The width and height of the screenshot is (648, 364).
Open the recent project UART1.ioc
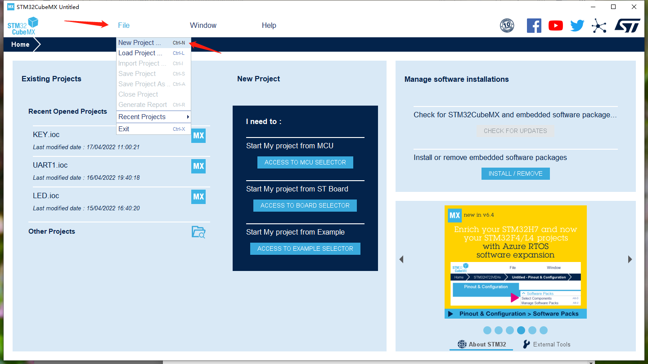pyautogui.click(x=50, y=165)
